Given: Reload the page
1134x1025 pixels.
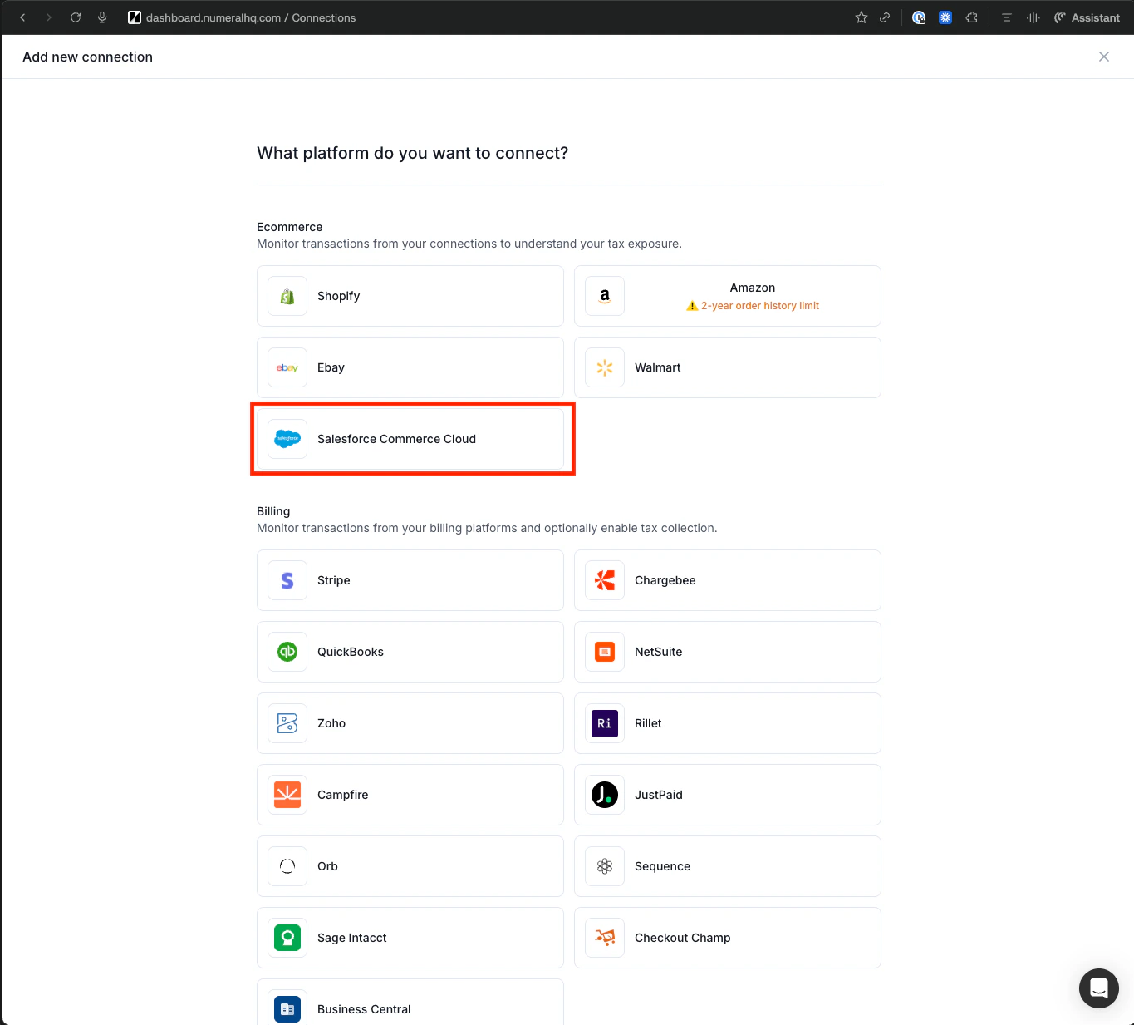Looking at the screenshot, I should 76,17.
